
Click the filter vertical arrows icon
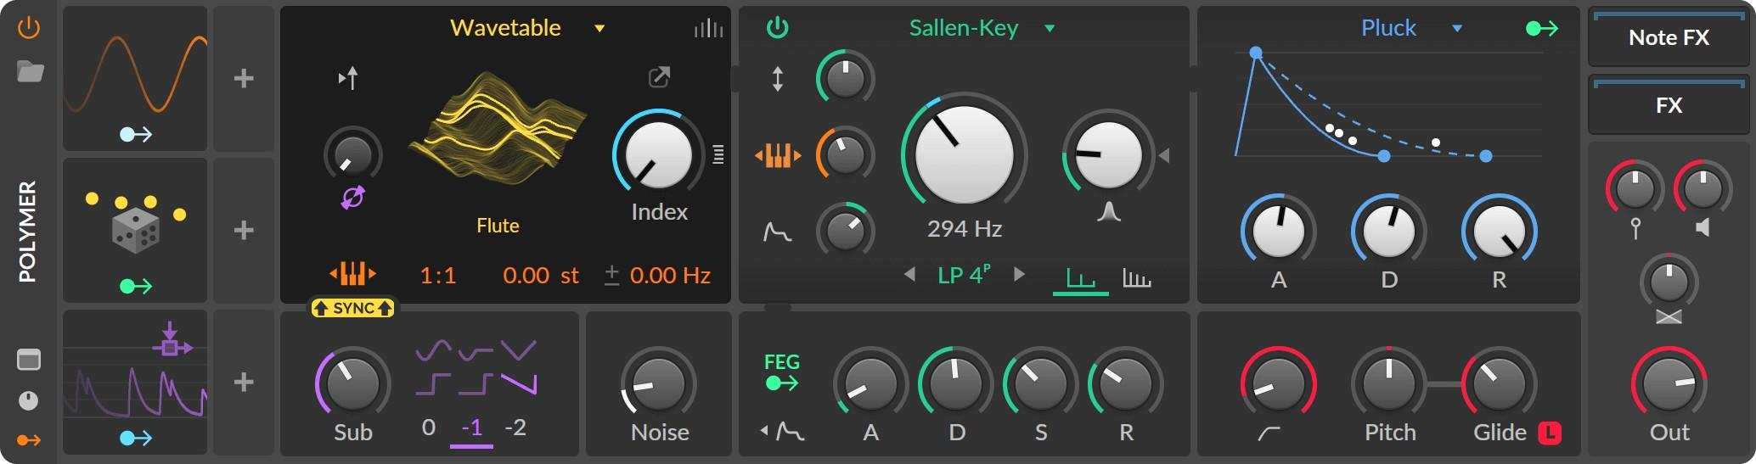pyautogui.click(x=777, y=79)
